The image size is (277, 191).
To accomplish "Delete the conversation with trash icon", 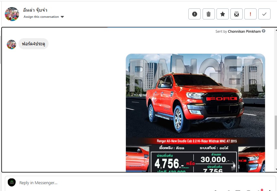I will 208,14.
